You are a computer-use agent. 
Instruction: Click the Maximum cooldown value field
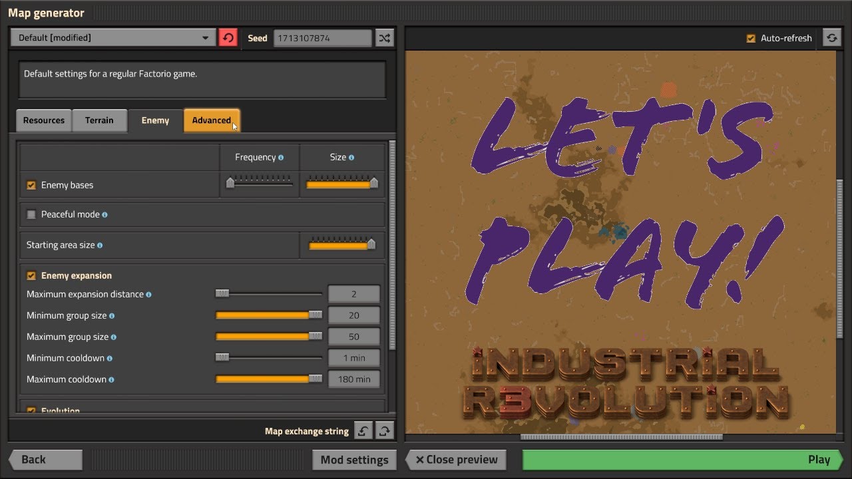pos(354,379)
